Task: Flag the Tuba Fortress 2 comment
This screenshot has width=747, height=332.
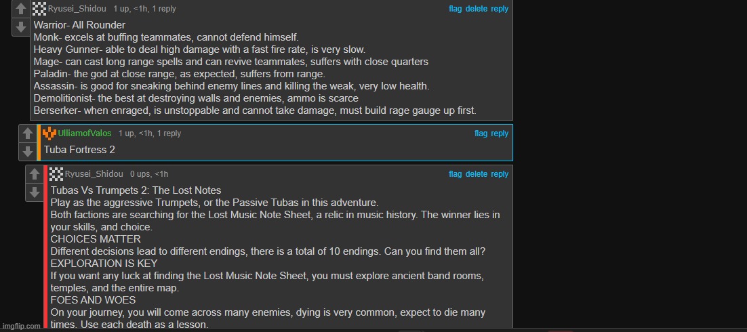Action: [481, 134]
